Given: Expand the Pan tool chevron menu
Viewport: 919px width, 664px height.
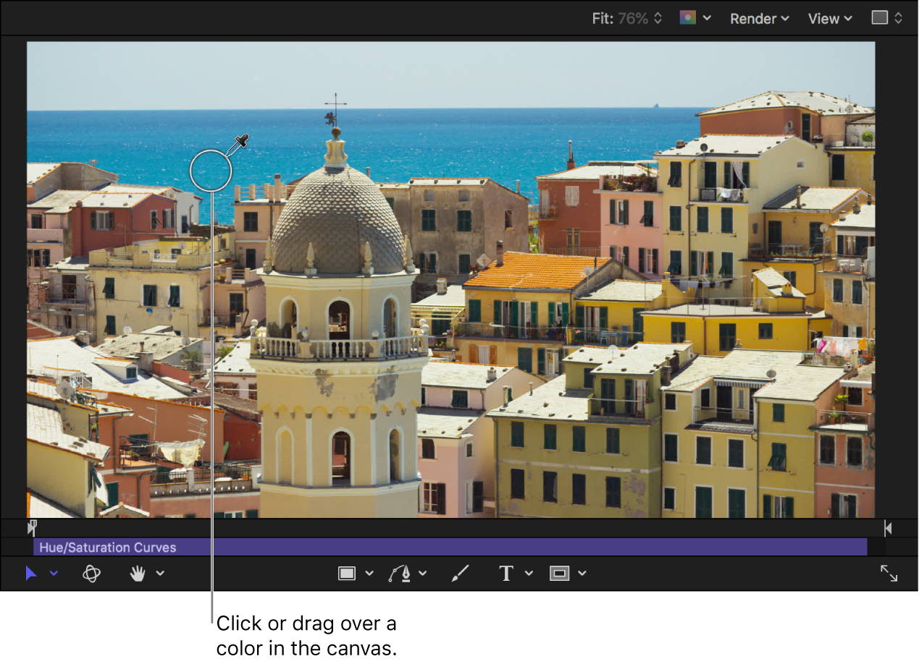Looking at the screenshot, I should (x=160, y=574).
